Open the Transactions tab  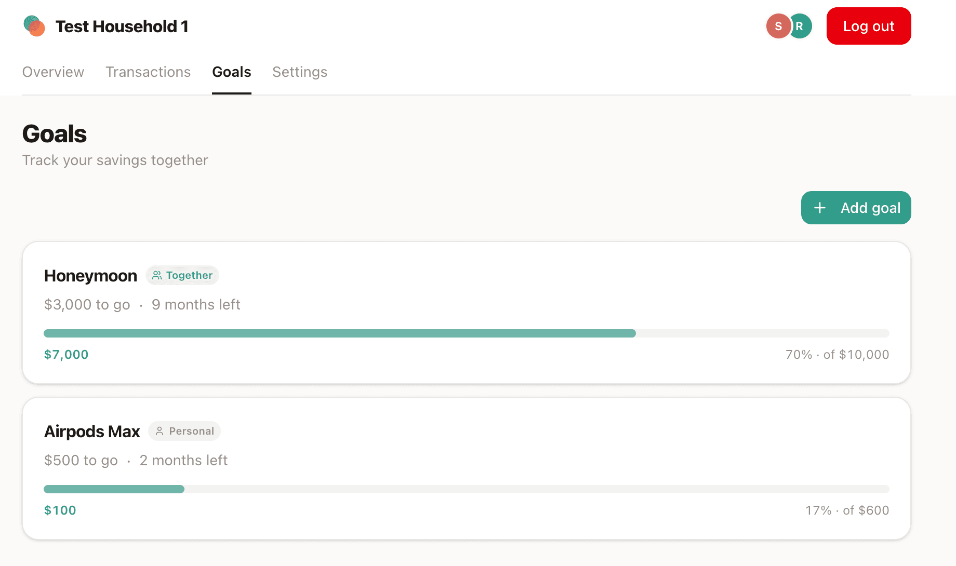point(148,72)
